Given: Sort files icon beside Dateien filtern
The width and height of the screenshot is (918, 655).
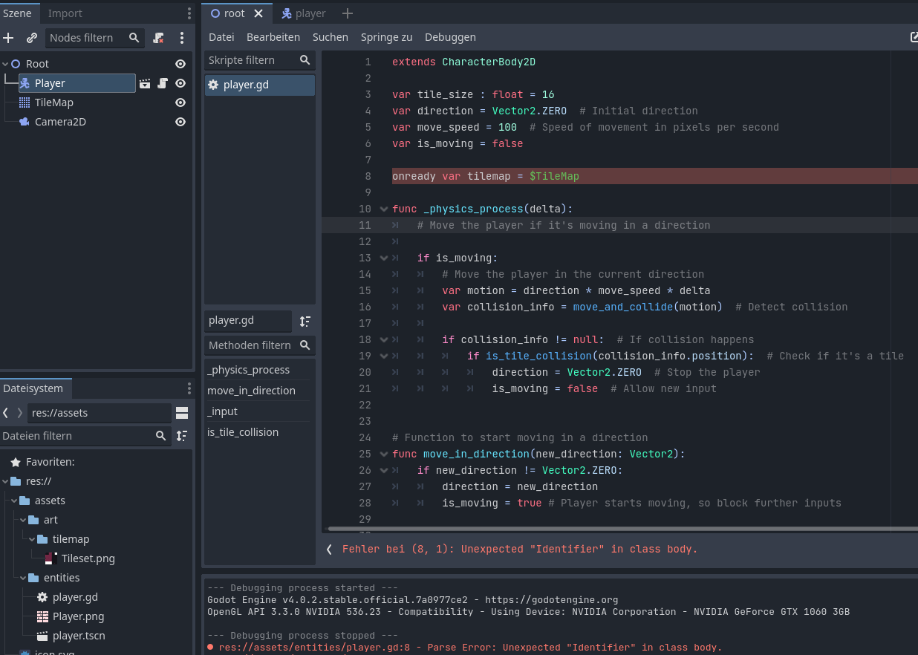Looking at the screenshot, I should pyautogui.click(x=182, y=436).
